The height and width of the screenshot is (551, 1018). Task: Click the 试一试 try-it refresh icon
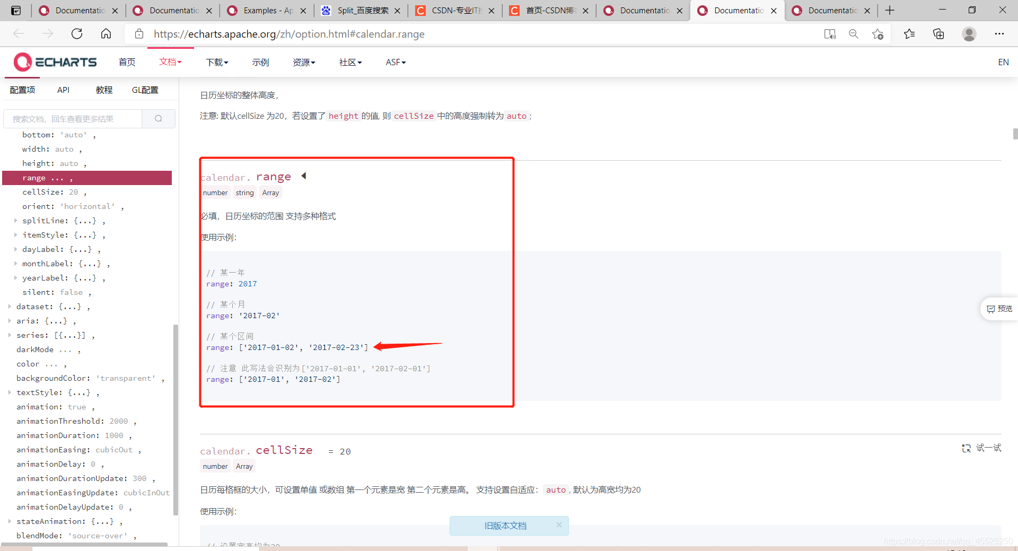point(966,448)
